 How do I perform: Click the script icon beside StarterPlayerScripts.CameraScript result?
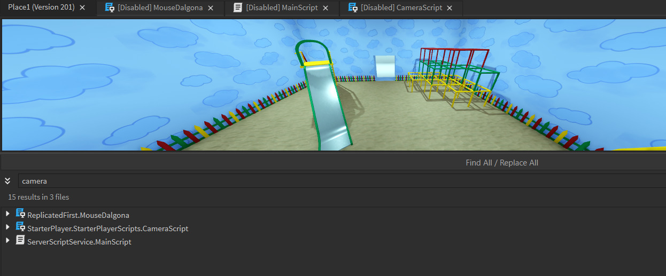20,228
